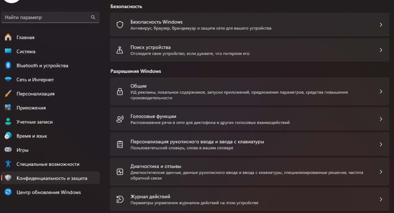The height and width of the screenshot is (213, 394).
Task: Click the Wi-Fi icon for Сеть и Интернет
Action: pyautogui.click(x=8, y=79)
